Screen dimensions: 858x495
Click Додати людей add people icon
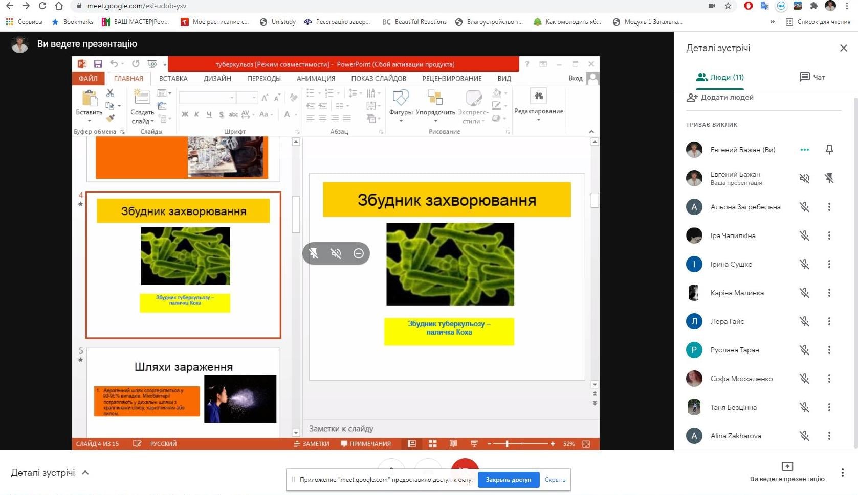point(692,98)
